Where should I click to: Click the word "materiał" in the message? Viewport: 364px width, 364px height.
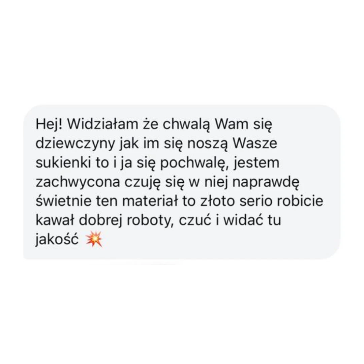[x=150, y=201]
